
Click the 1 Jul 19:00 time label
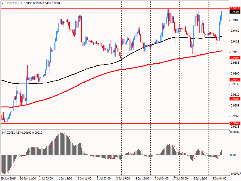point(65,179)
